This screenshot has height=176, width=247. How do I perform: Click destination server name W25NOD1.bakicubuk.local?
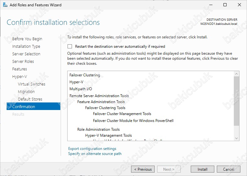(x=219, y=24)
